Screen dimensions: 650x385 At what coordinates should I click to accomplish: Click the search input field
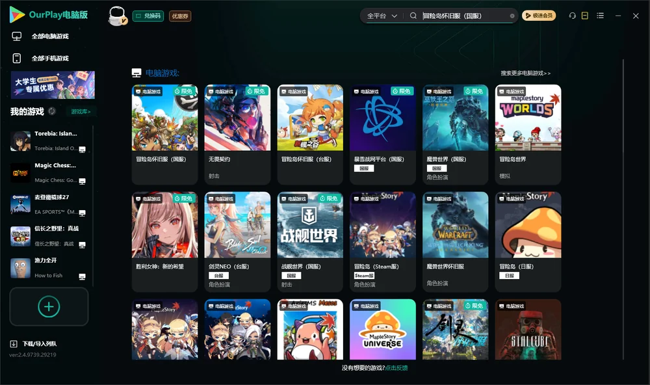[x=464, y=16]
